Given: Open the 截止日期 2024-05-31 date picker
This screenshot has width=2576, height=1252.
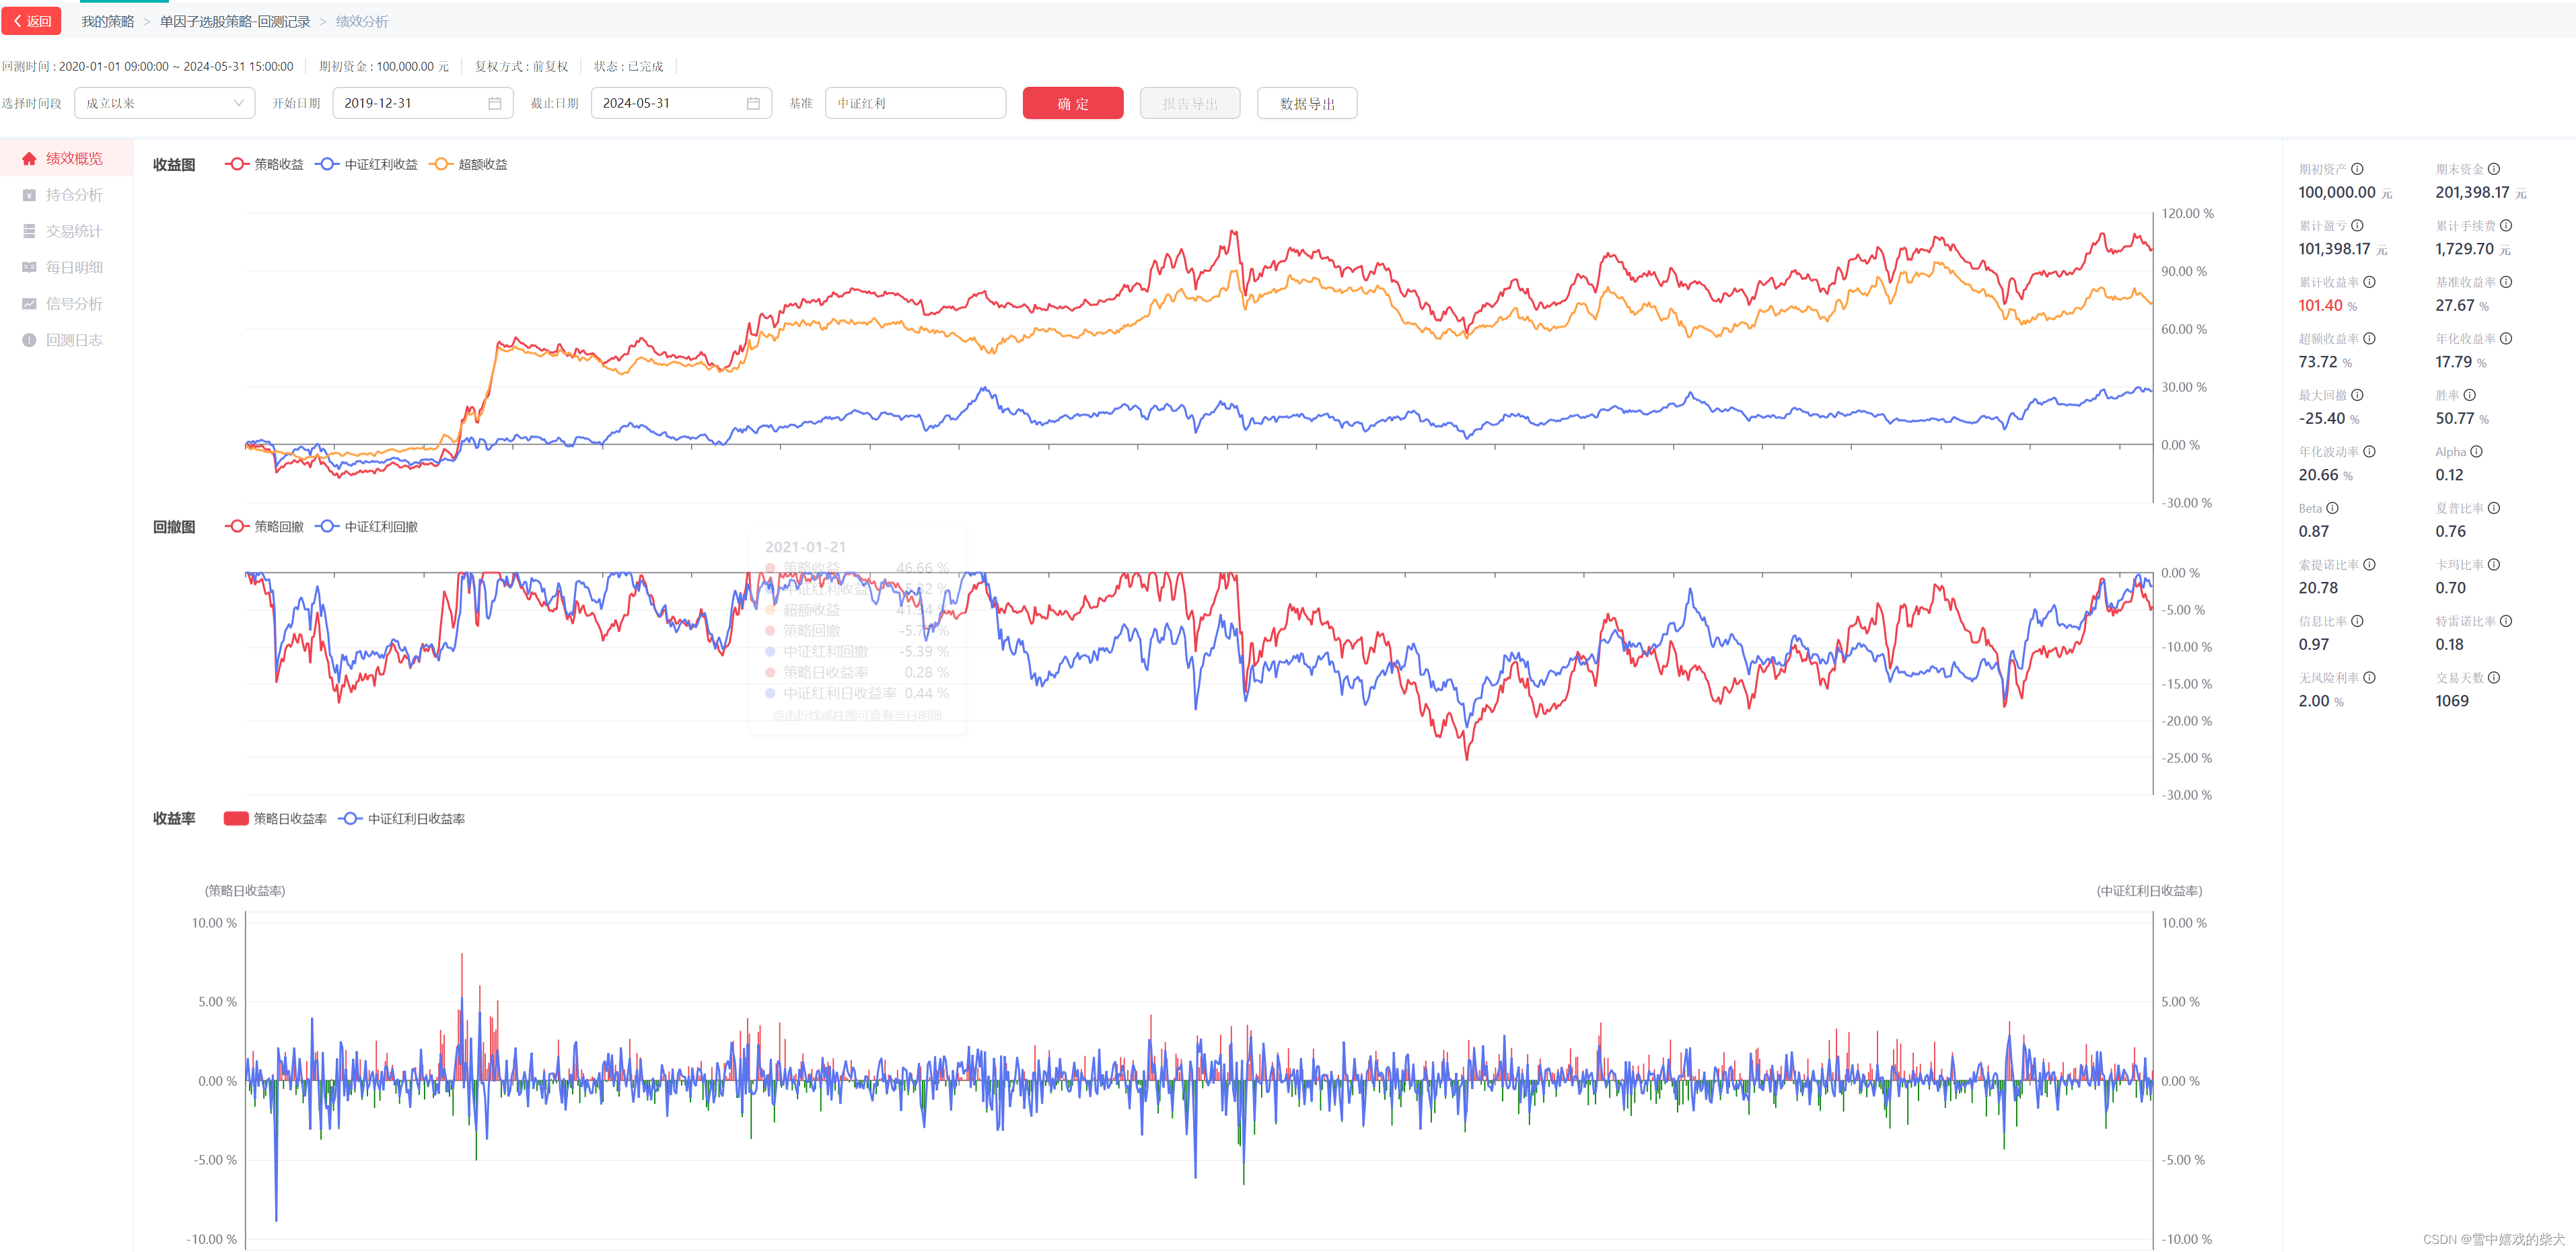Looking at the screenshot, I should (x=670, y=103).
